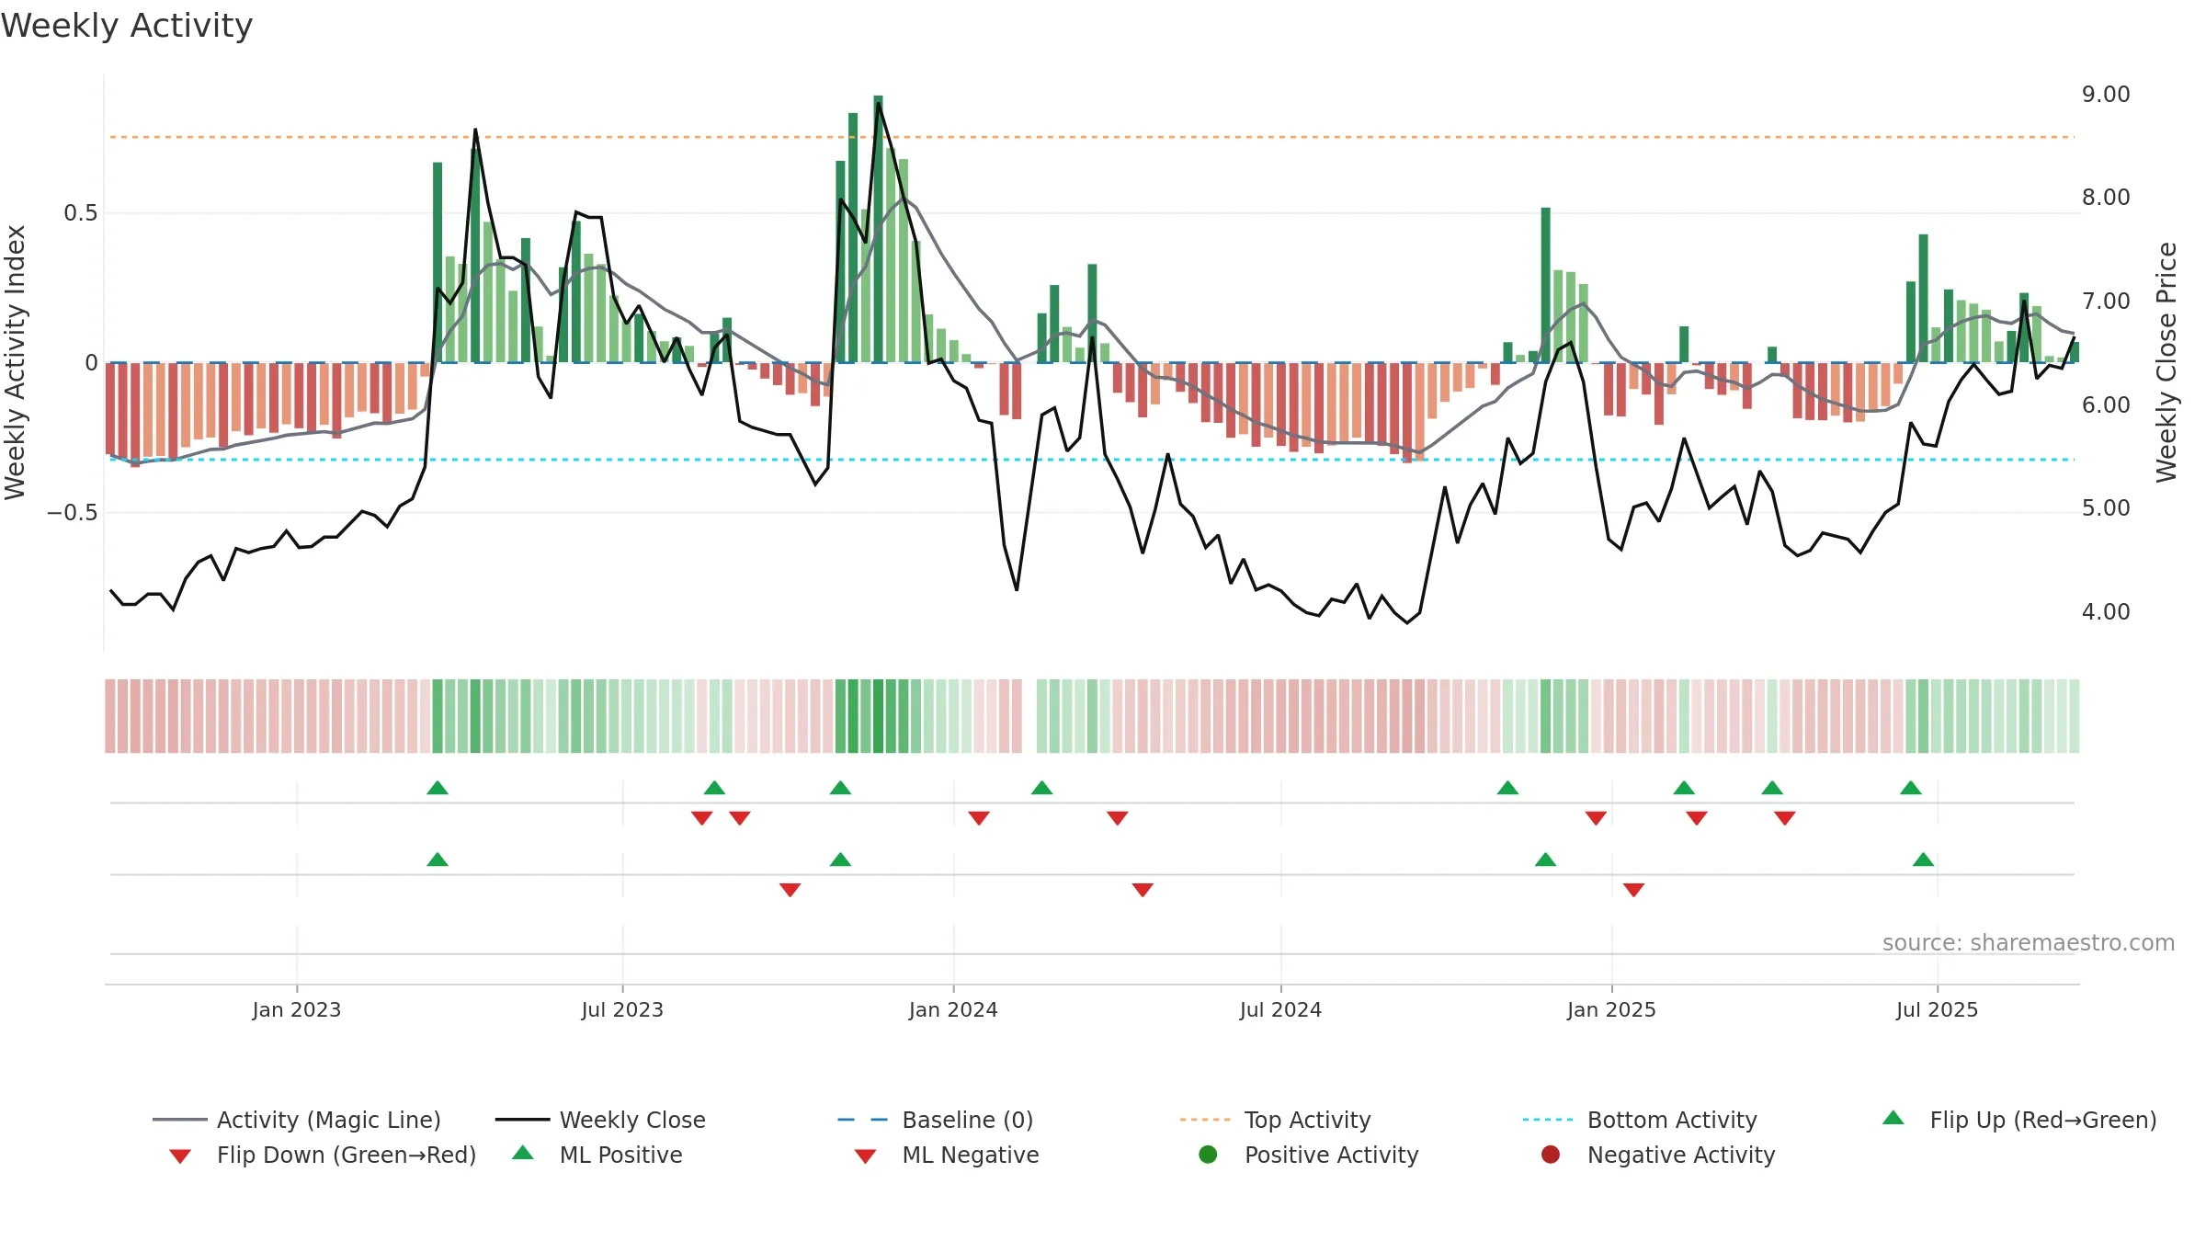2206x1241 pixels.
Task: Click the Weekly Close Price axis title
Action: click(x=2166, y=362)
